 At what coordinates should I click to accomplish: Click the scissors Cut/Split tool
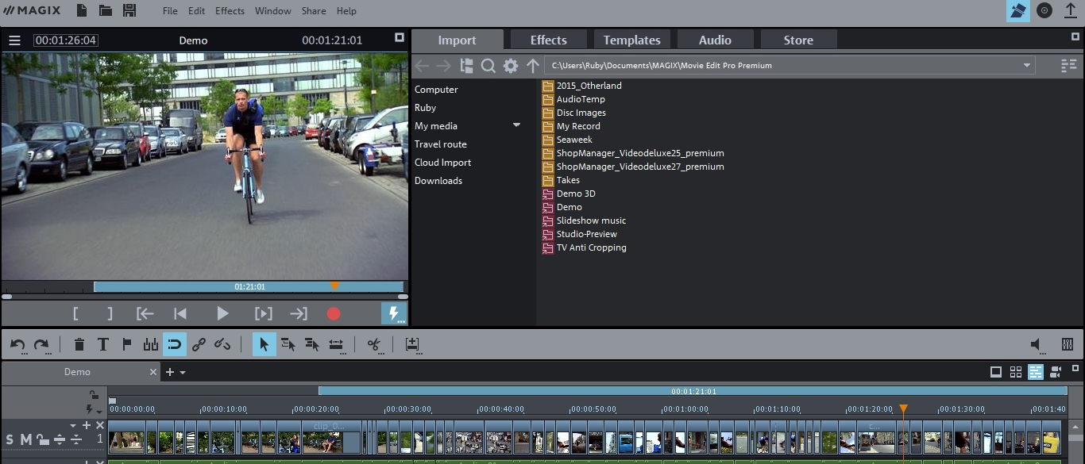click(373, 344)
